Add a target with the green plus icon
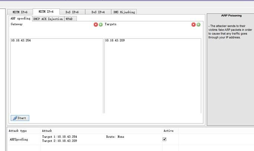The height and width of the screenshot is (151, 254). [x=198, y=25]
